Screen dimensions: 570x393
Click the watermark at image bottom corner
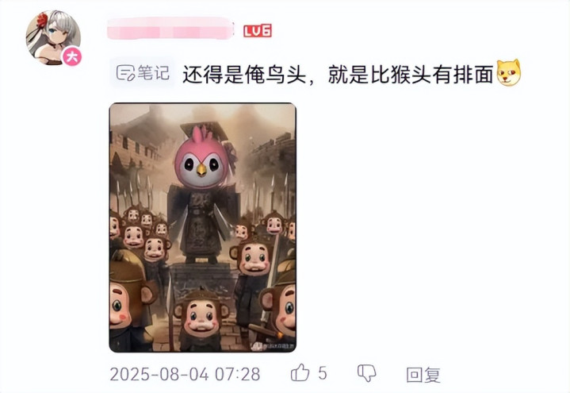pos(274,346)
